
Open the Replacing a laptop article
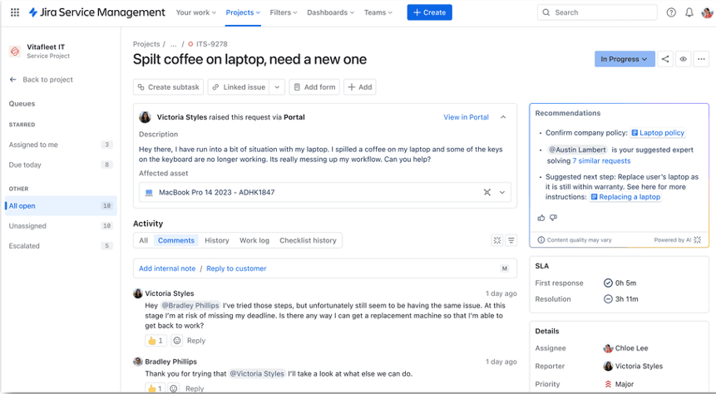pyautogui.click(x=625, y=197)
